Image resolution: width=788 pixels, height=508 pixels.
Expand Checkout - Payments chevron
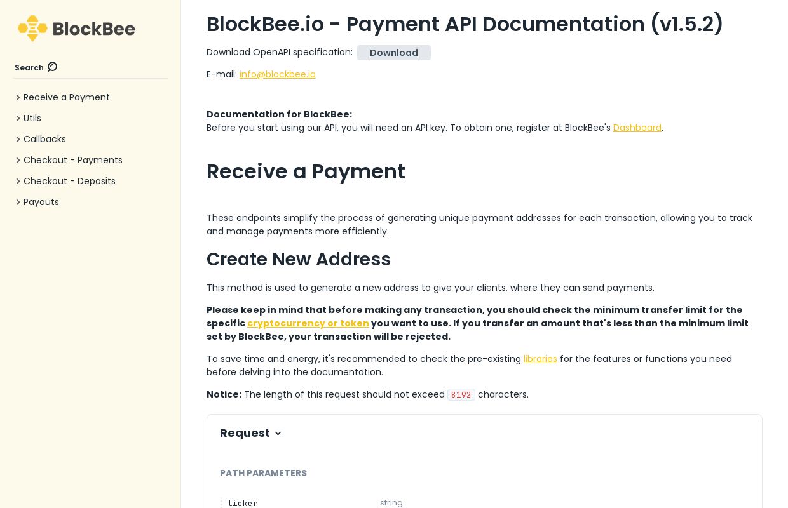(18, 161)
